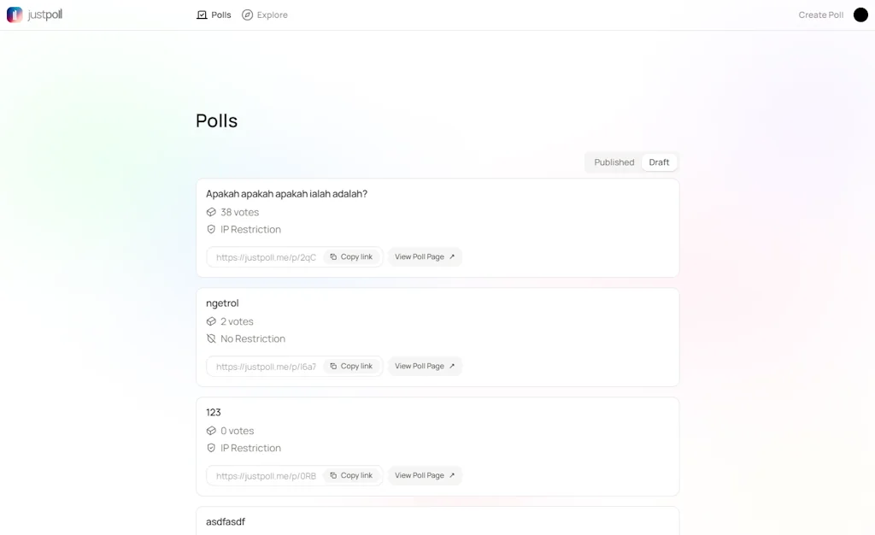The image size is (875, 535).
Task: Click the justpoll logo icon
Action: tap(15, 14)
